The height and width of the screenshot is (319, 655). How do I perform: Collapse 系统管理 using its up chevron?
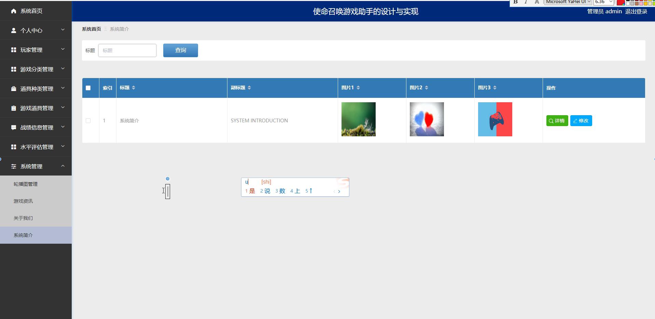(x=63, y=166)
